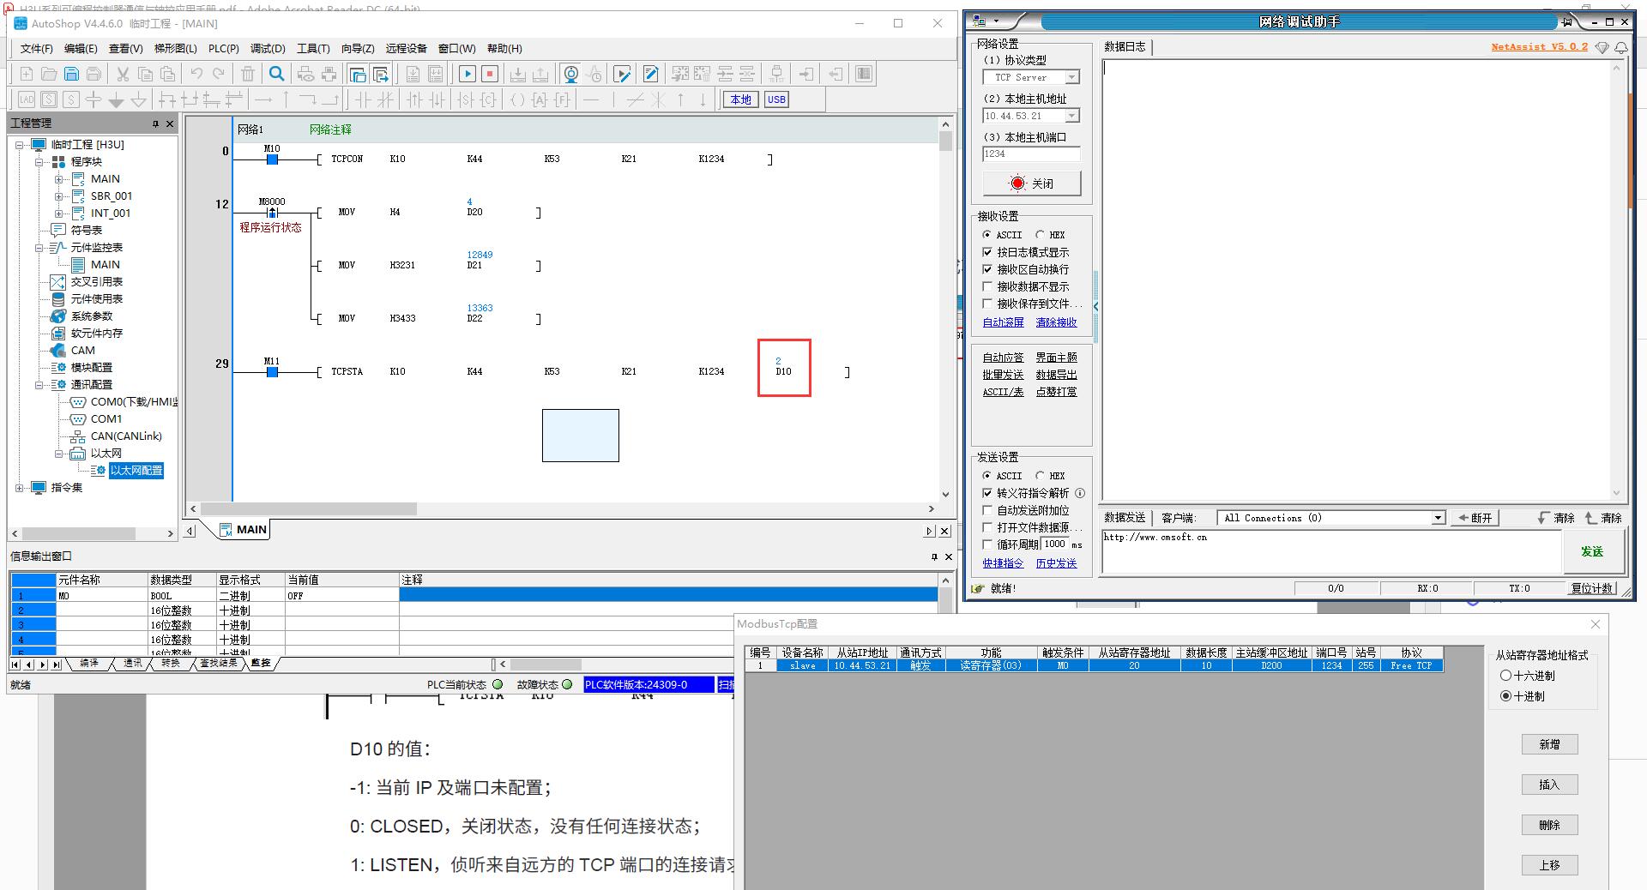Switch to the 通讯 output tab
This screenshot has height=890, width=1647.
[x=132, y=664]
